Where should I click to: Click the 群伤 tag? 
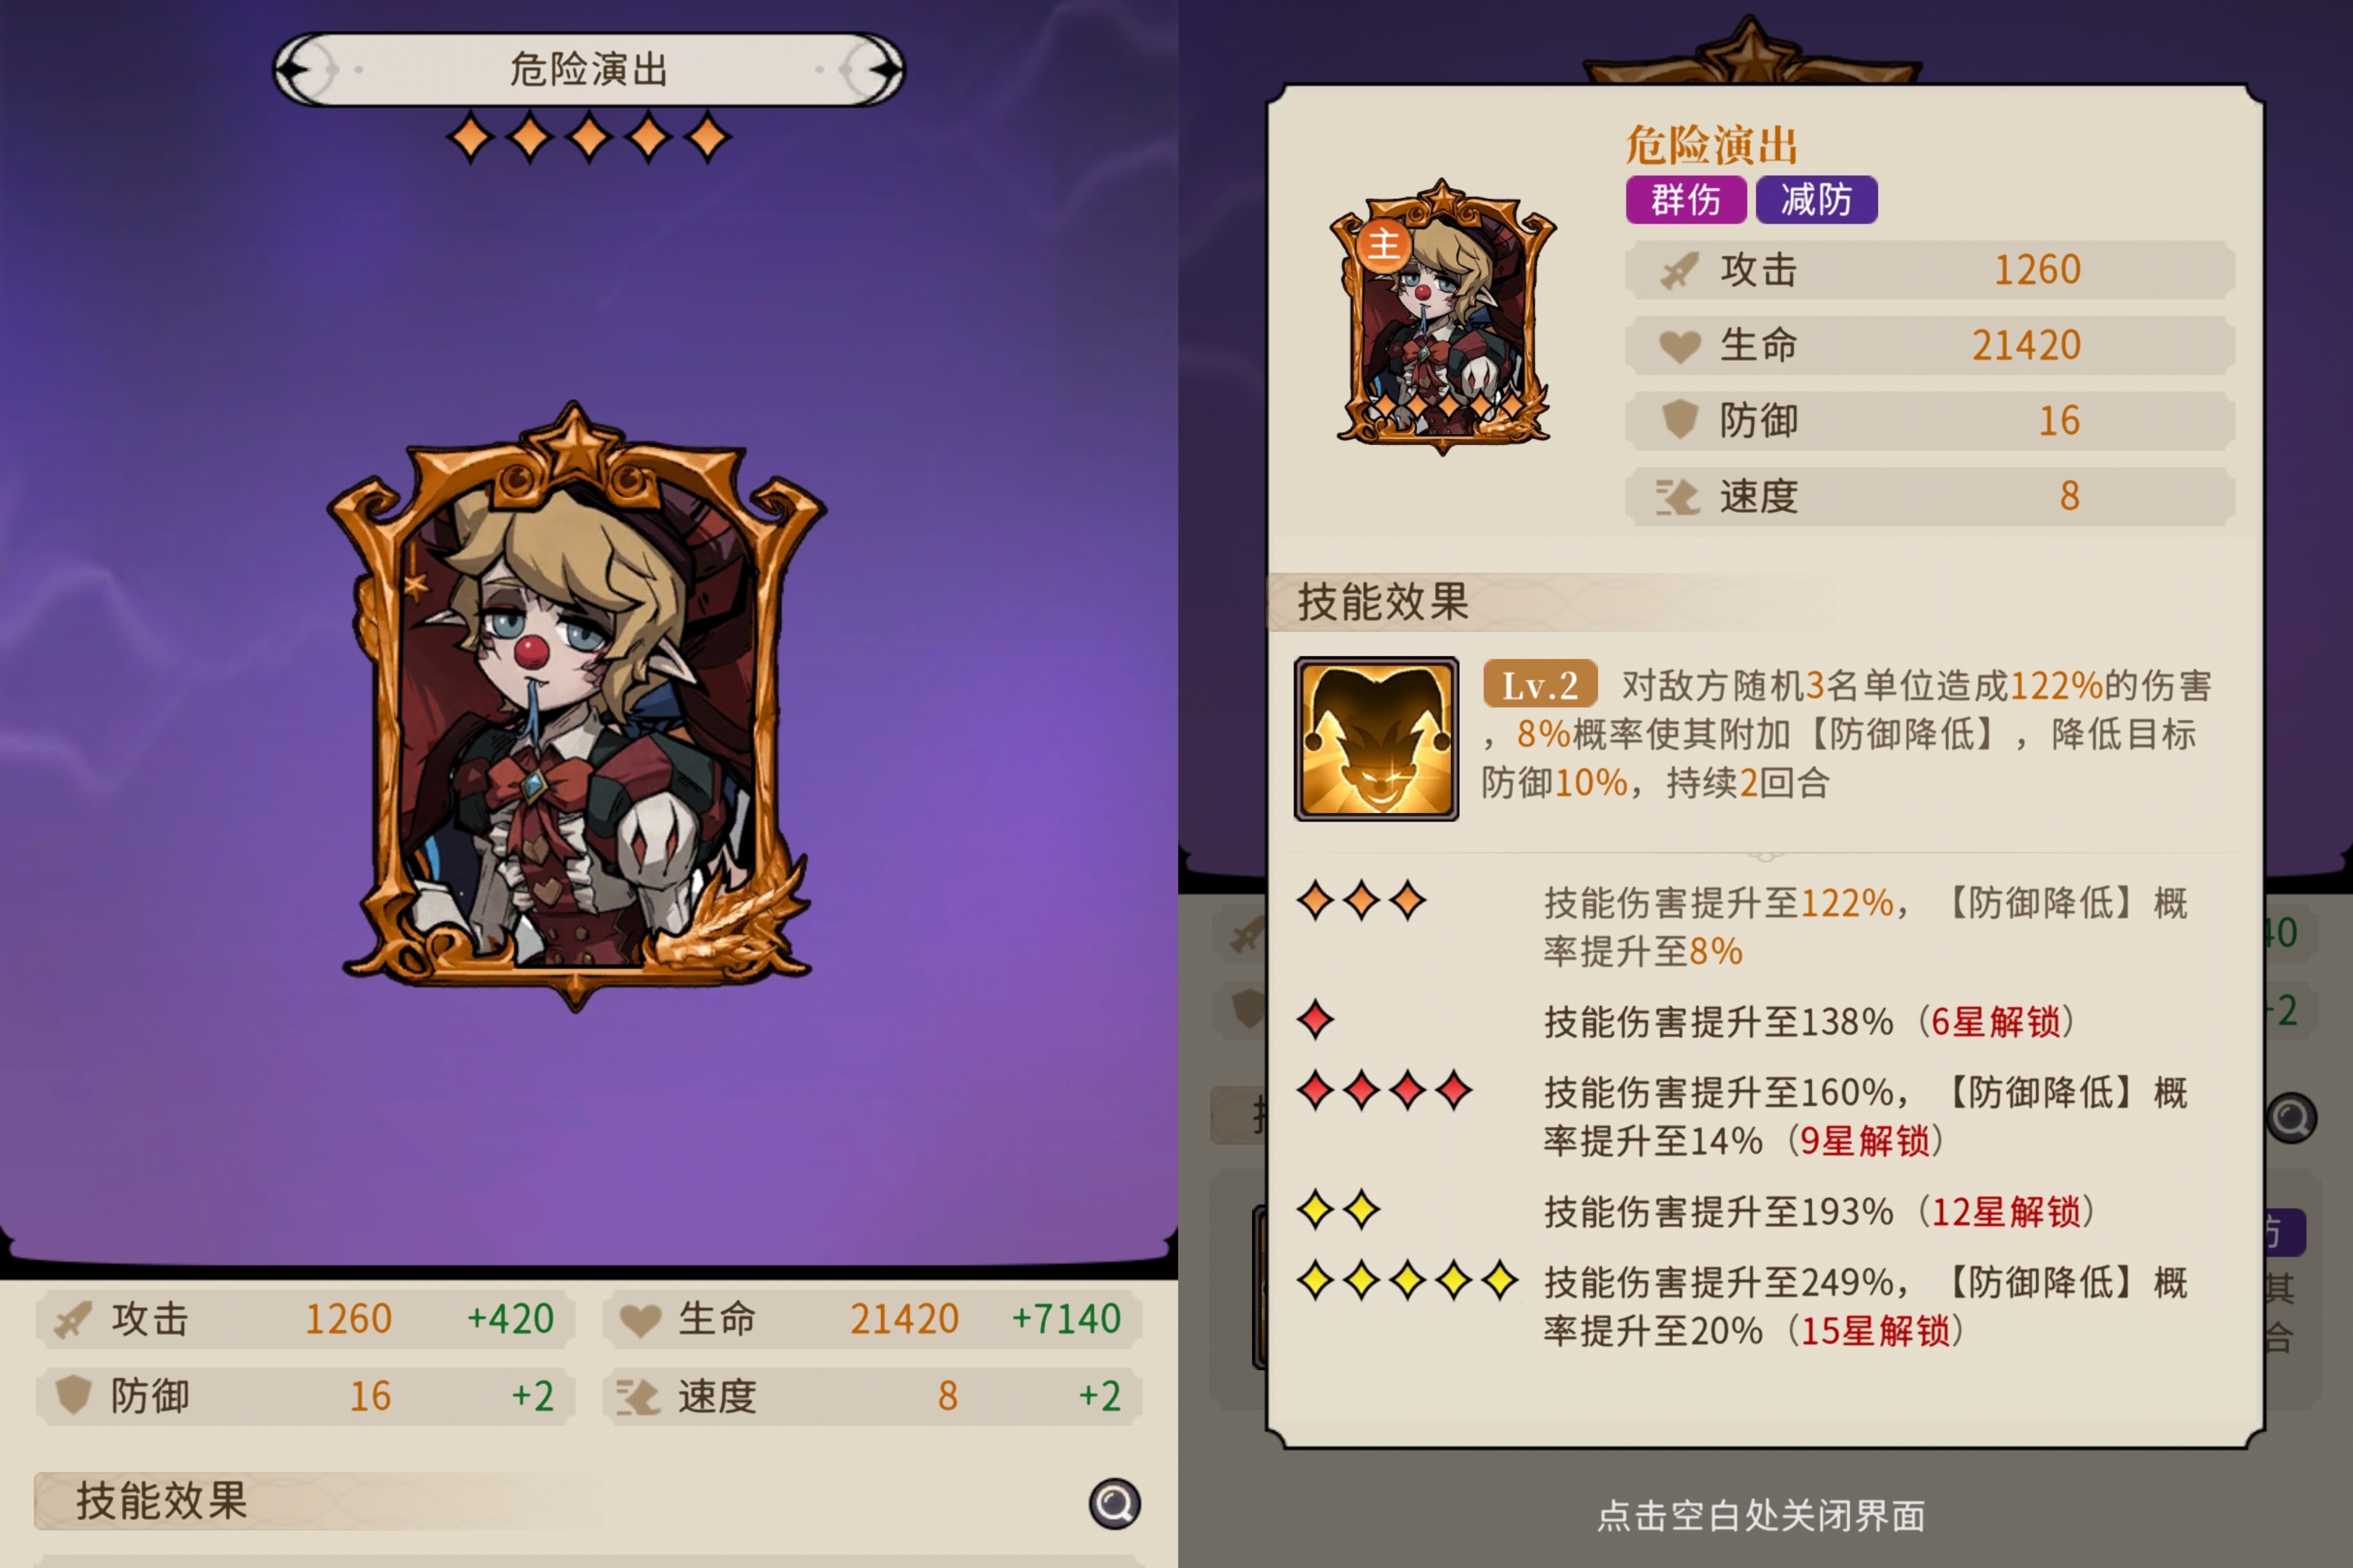1685,200
